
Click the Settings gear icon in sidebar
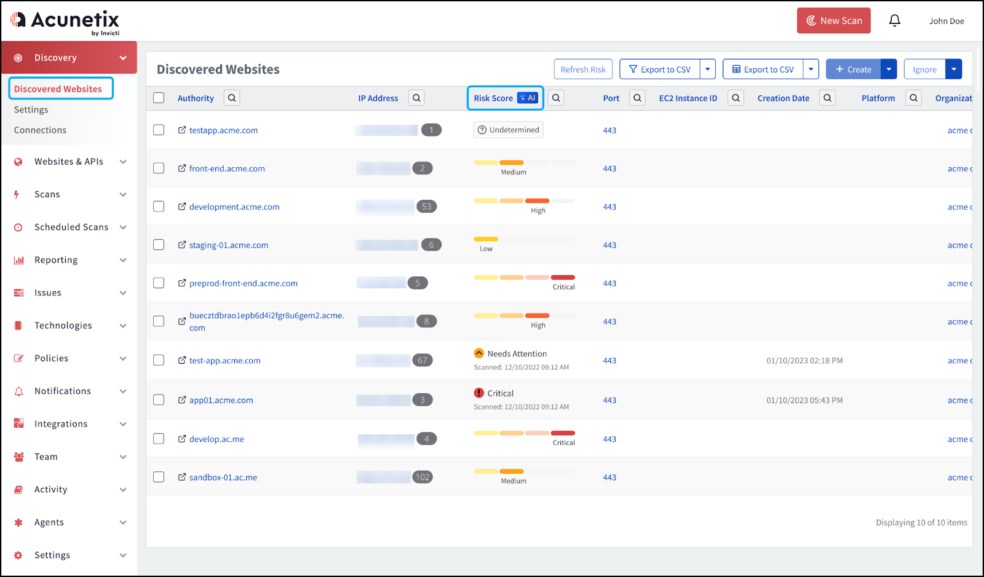click(x=18, y=555)
